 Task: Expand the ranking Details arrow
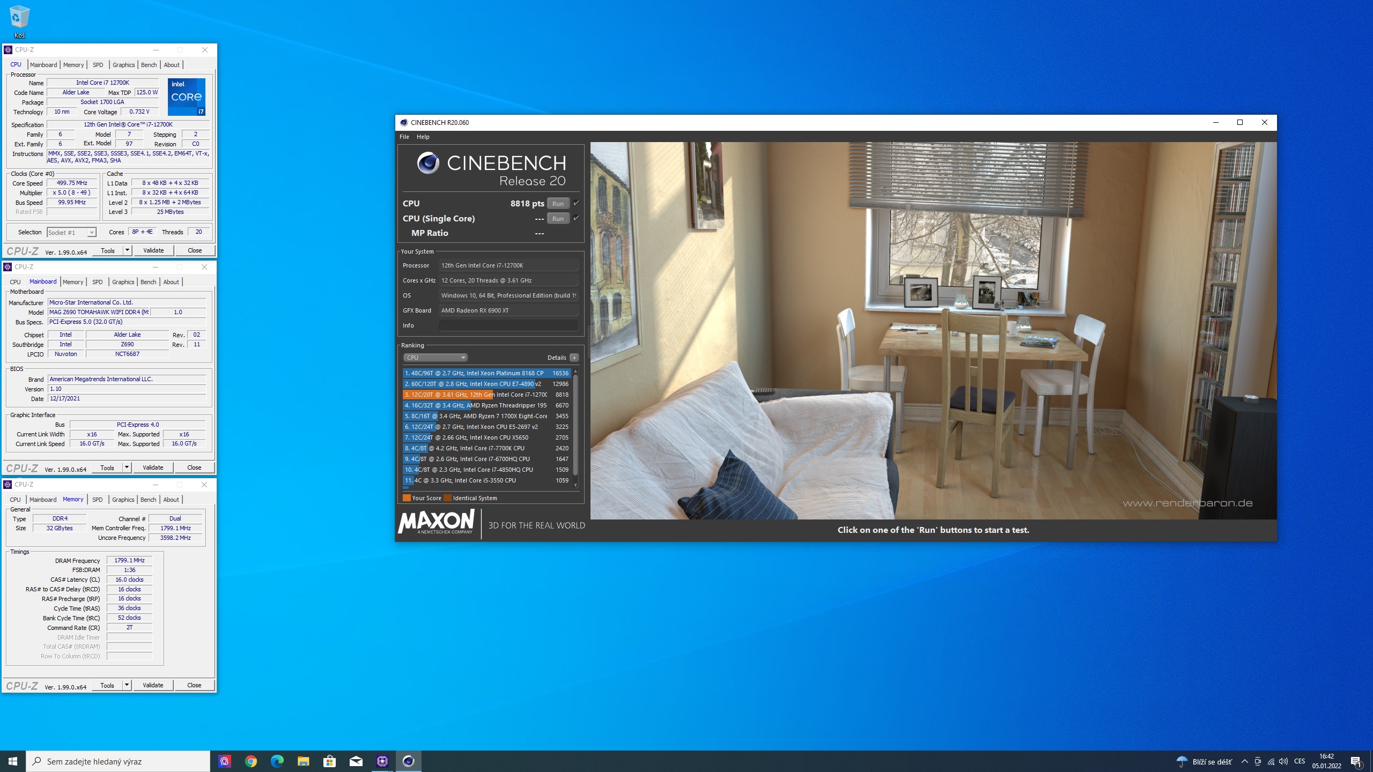[574, 358]
